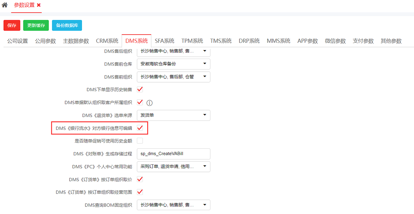Switch to the CRM系统 tab
414x214 pixels.
107,41
